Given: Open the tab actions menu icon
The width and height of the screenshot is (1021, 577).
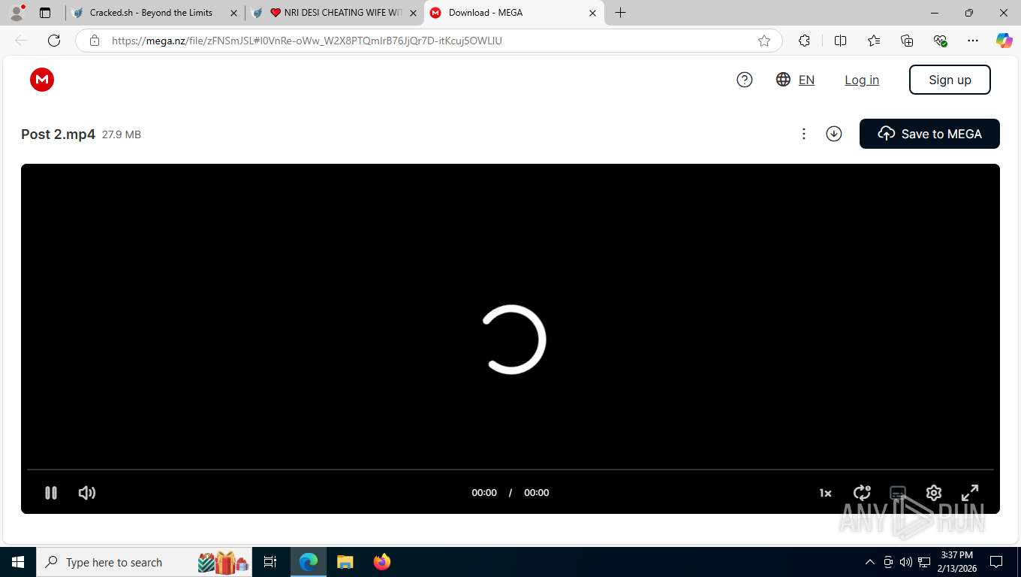Looking at the screenshot, I should [45, 13].
